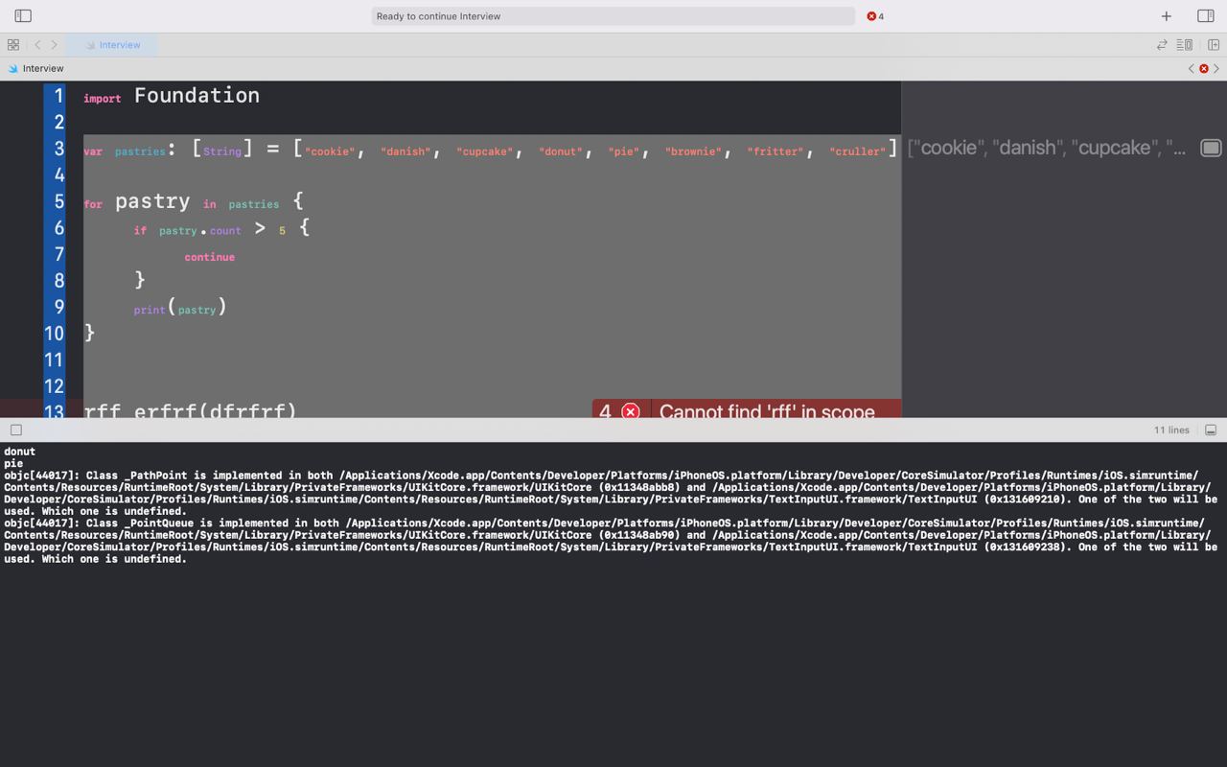Show Quick Look result for pastries line
The width and height of the screenshot is (1227, 767).
pos(1211,148)
